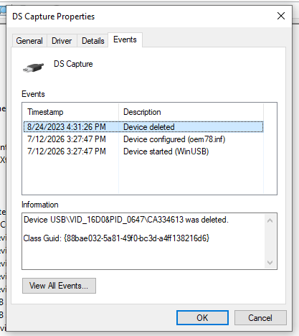
Task: Click the DS Capture USB device icon
Action: [34, 67]
